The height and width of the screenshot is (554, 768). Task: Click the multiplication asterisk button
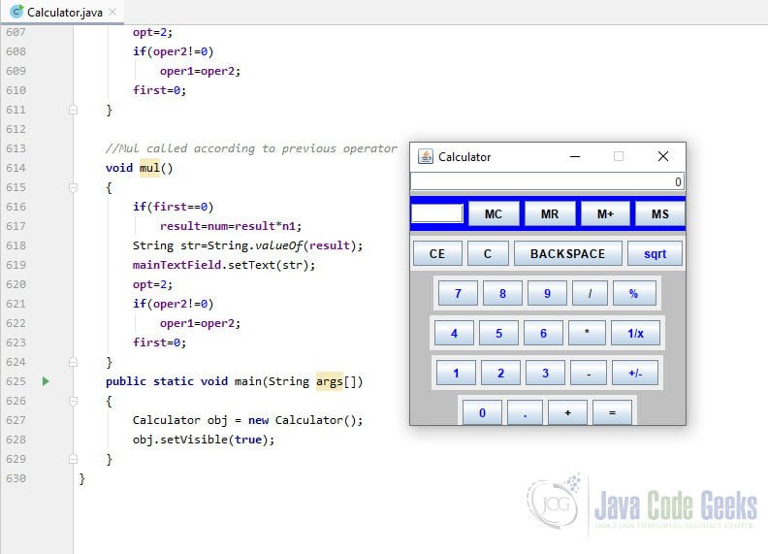click(587, 333)
